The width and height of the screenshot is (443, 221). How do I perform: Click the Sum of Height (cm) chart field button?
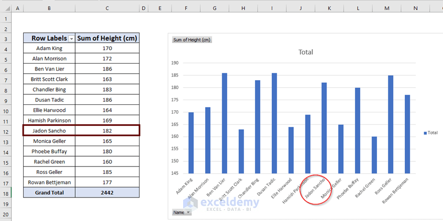pos(192,40)
